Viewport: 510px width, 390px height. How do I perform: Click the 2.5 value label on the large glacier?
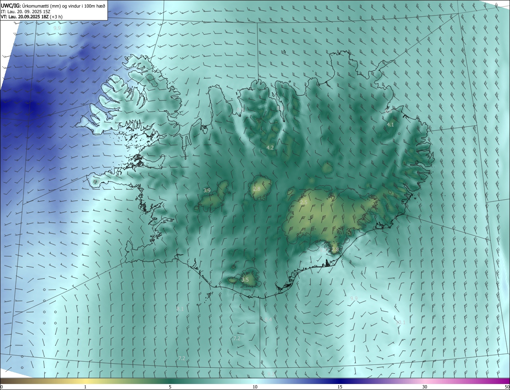(x=304, y=203)
